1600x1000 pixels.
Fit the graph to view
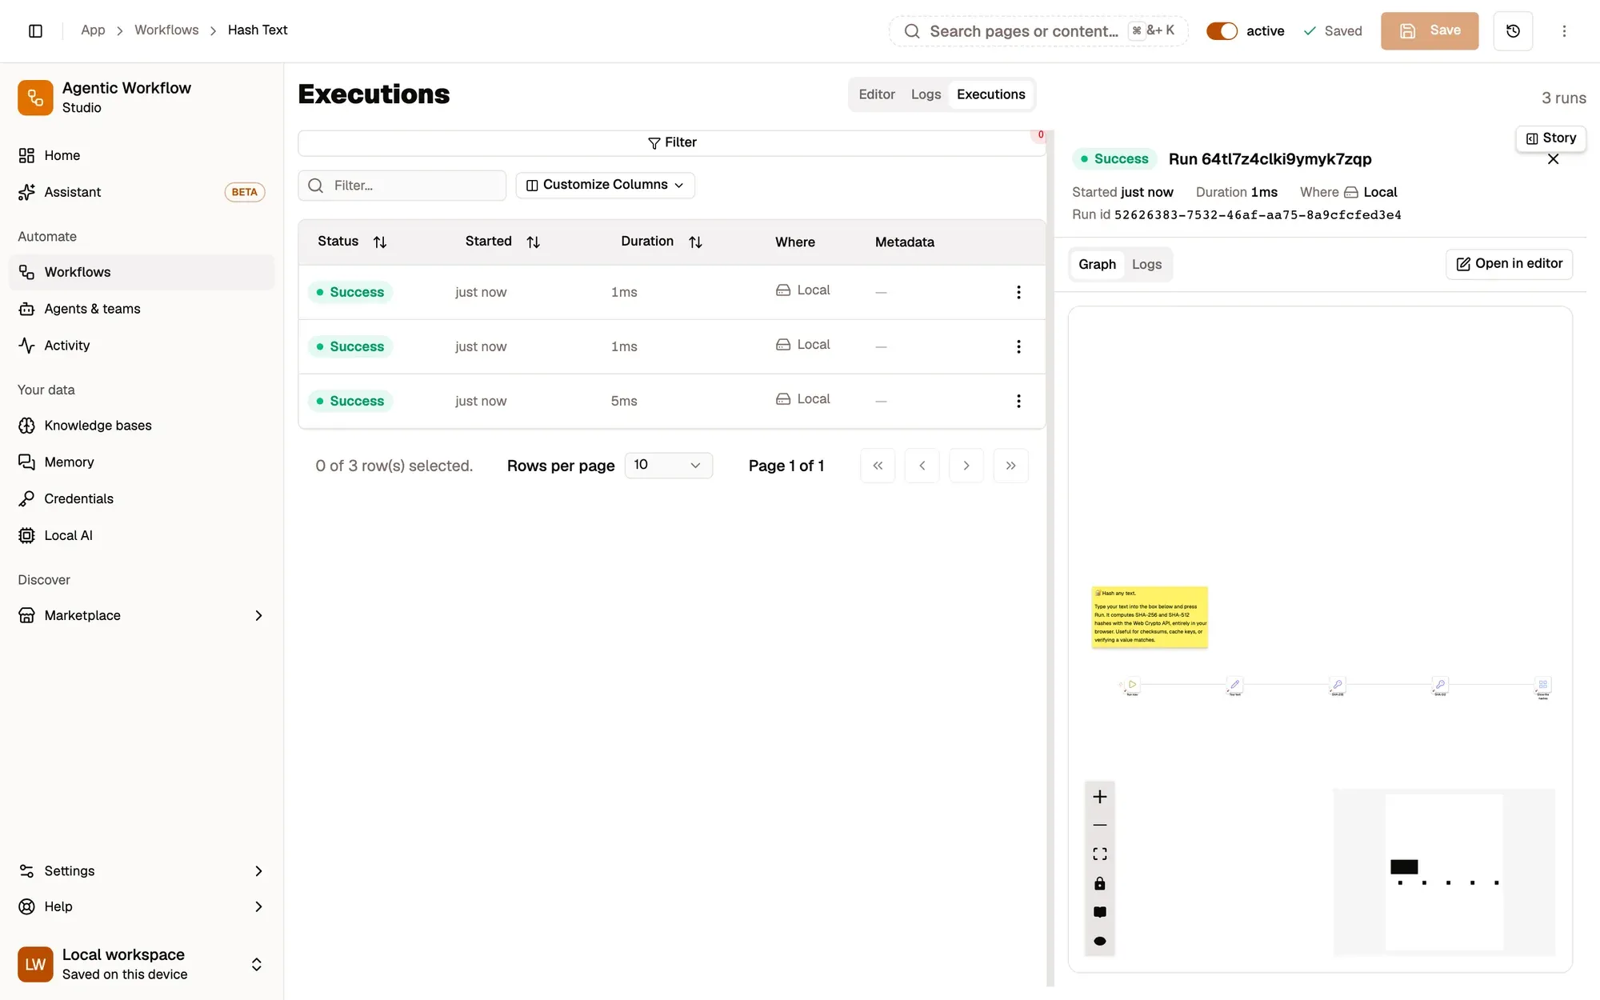pos(1100,854)
